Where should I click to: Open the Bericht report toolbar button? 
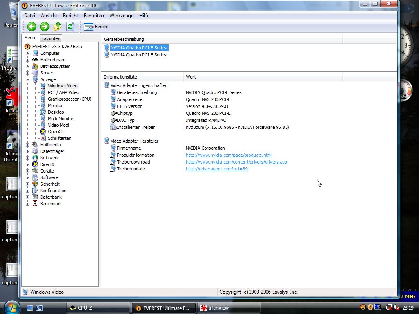96,27
